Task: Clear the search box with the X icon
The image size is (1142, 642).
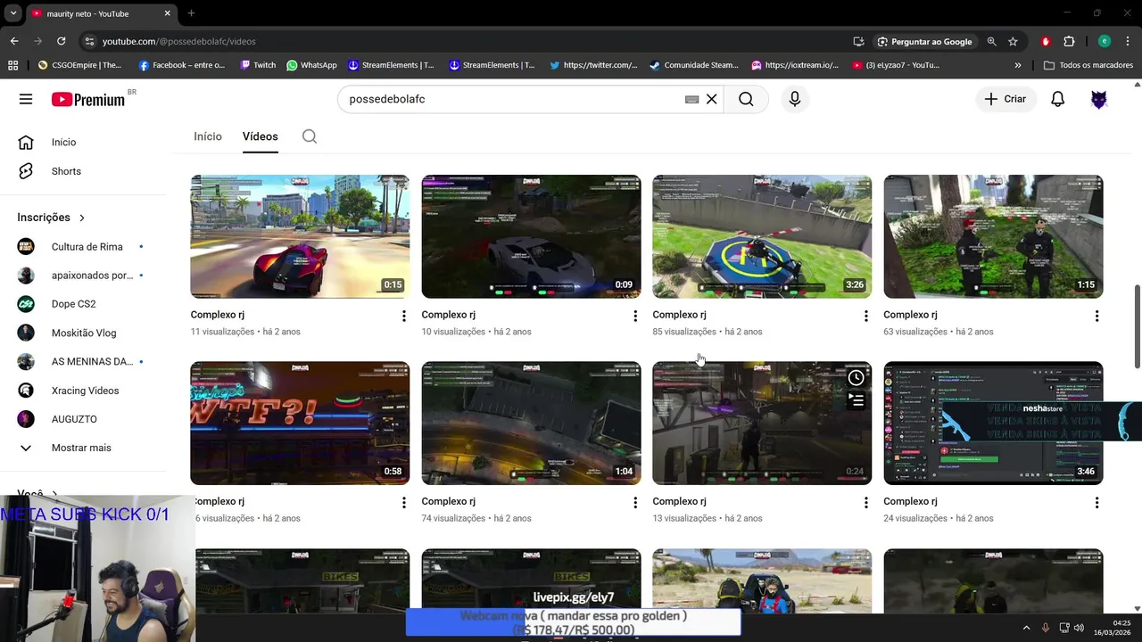Action: pos(711,99)
